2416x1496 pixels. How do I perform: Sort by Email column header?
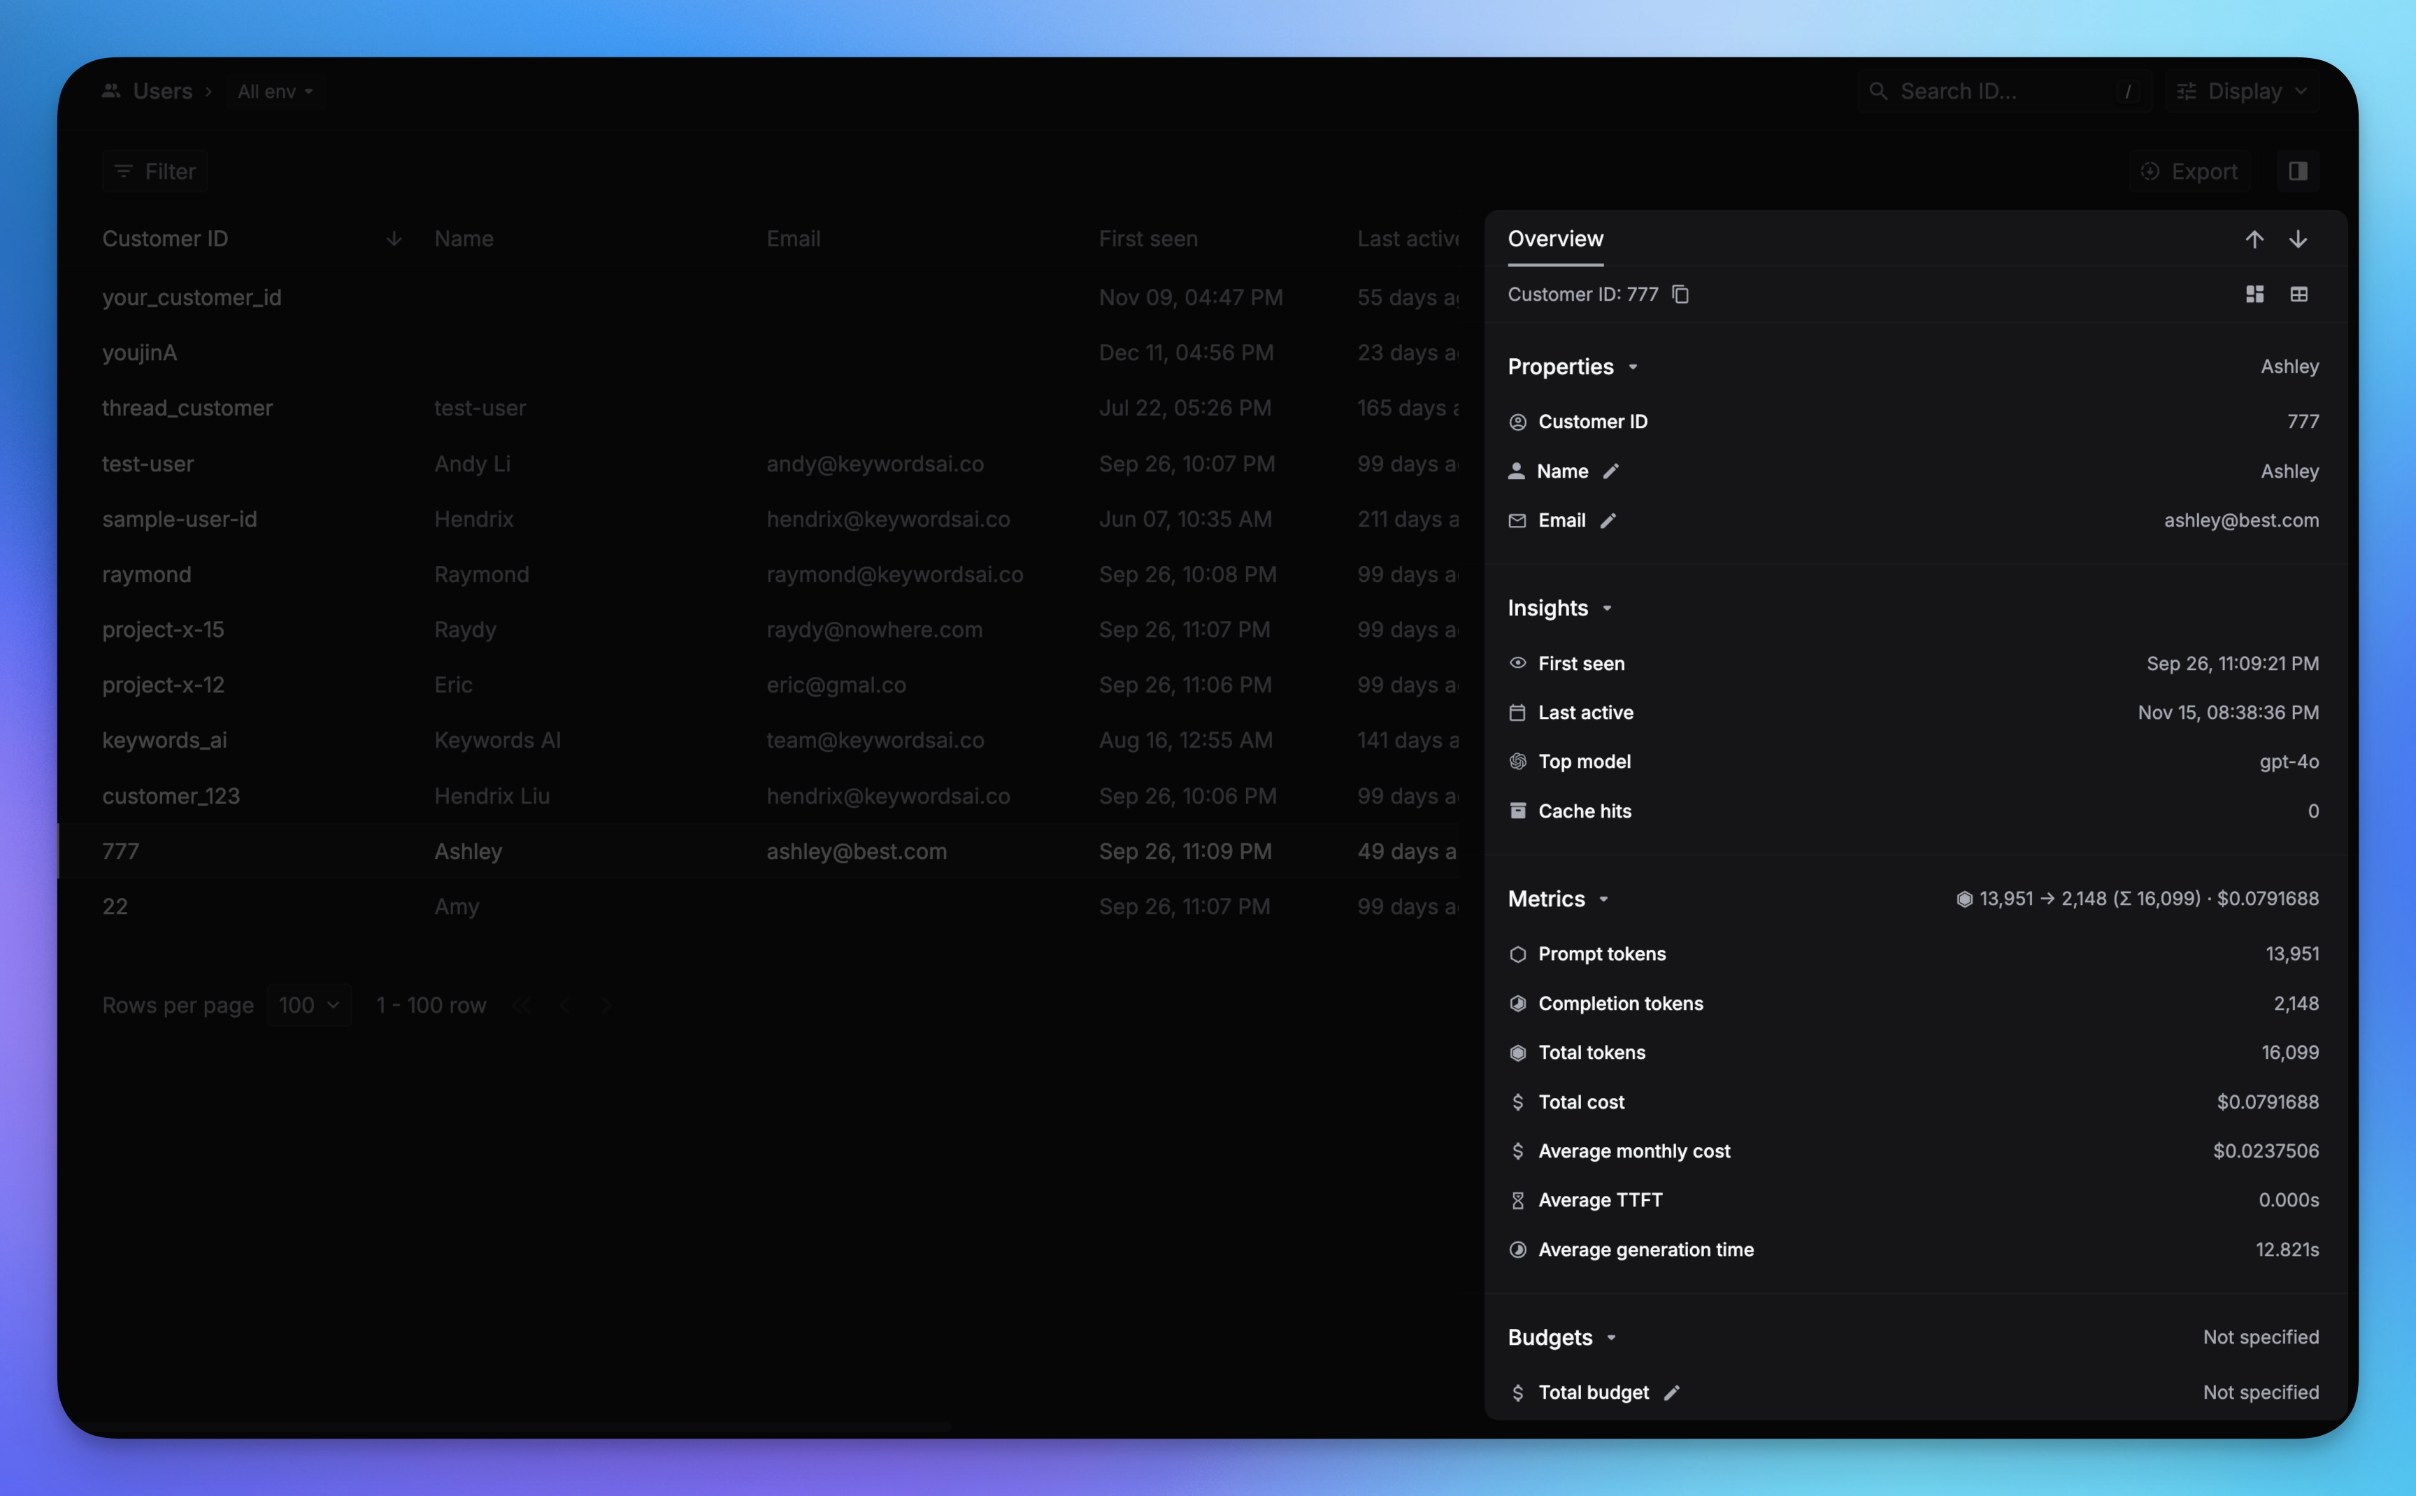(793, 238)
